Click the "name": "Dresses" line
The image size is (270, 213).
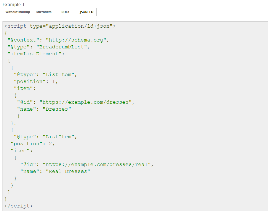point(44,109)
